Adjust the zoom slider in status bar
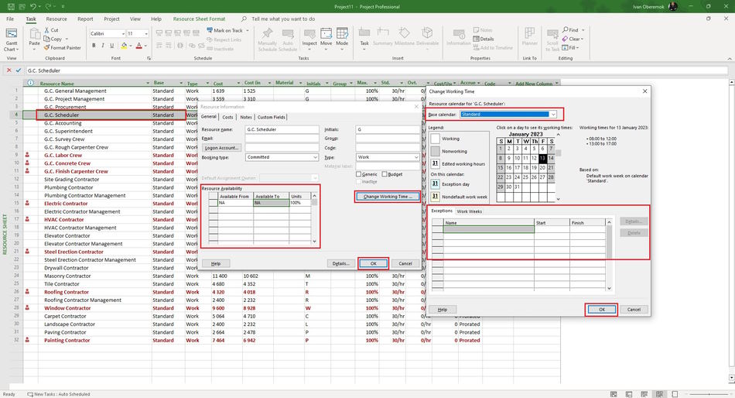This screenshot has height=398, width=735. point(709,394)
